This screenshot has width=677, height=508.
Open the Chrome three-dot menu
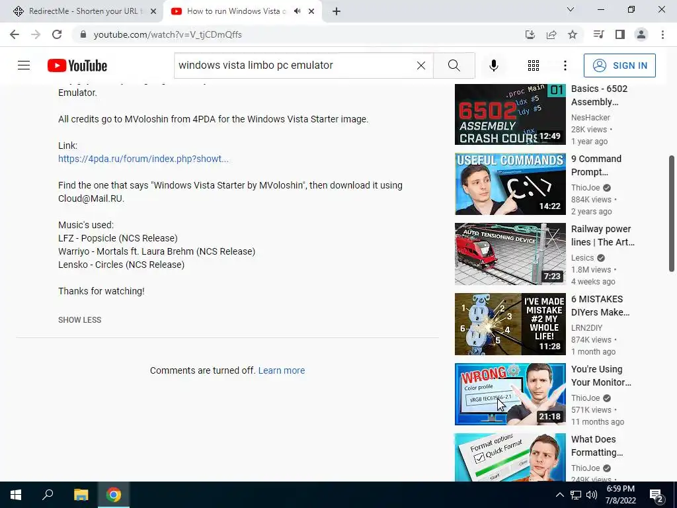point(662,34)
